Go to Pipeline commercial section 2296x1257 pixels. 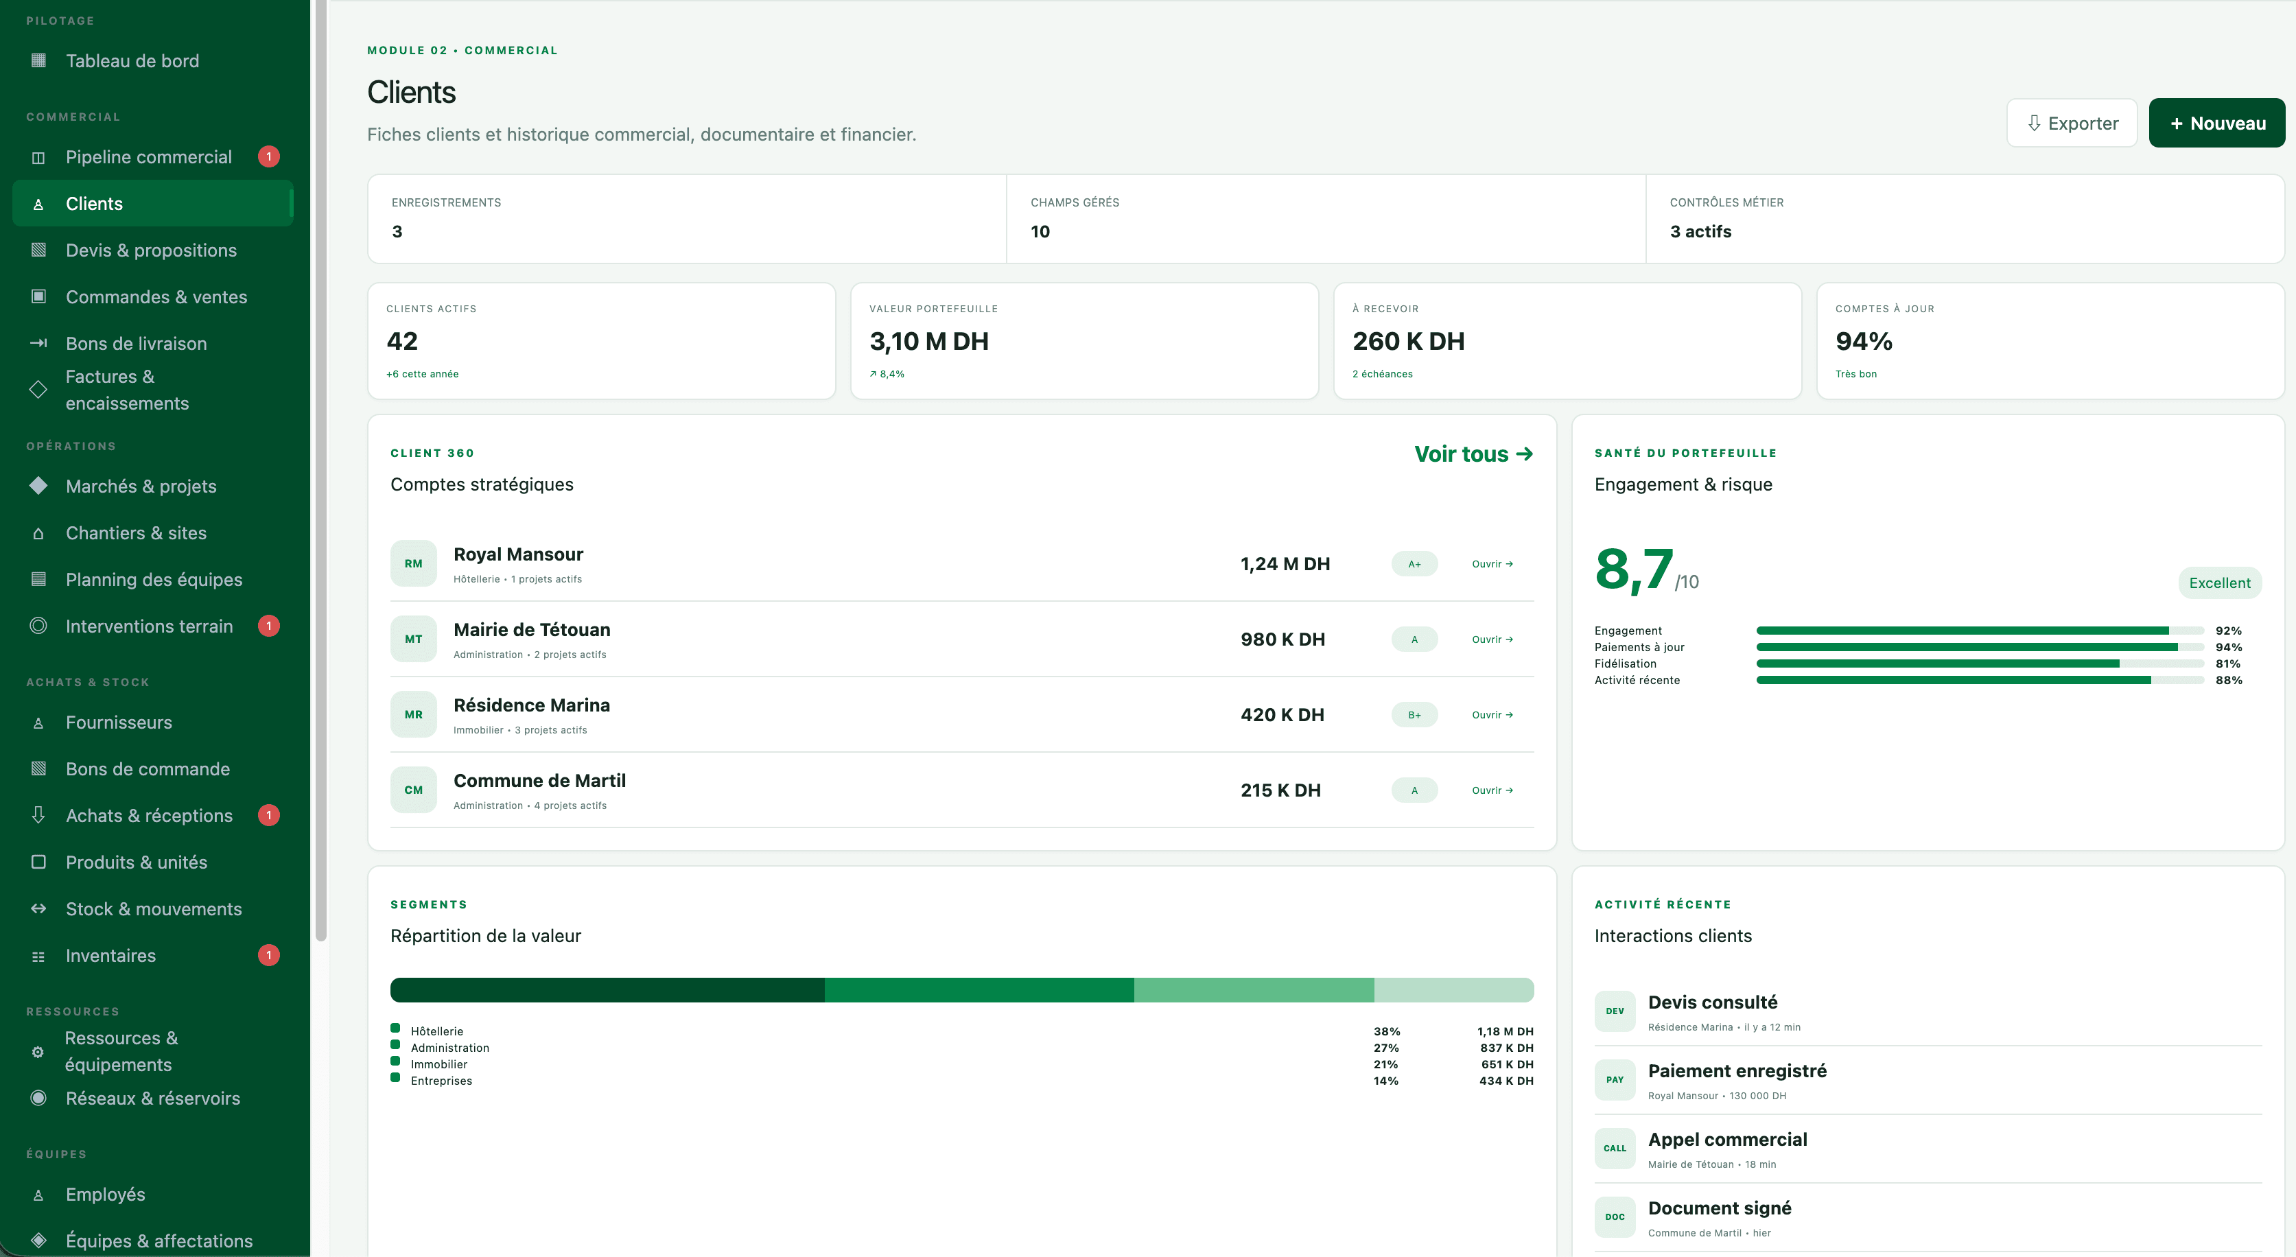152,157
